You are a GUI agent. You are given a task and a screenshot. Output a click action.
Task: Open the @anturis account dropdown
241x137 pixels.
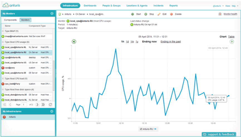click(x=218, y=6)
